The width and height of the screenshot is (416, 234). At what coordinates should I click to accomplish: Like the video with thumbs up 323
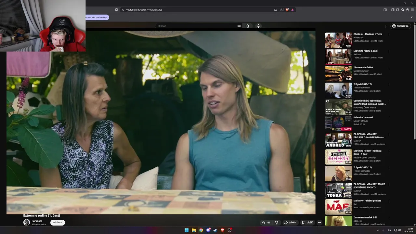(266, 223)
